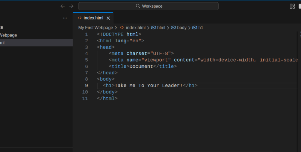Image resolution: width=301 pixels, height=152 pixels.
Task: Click the Document title text on line 6
Action: tap(141, 66)
